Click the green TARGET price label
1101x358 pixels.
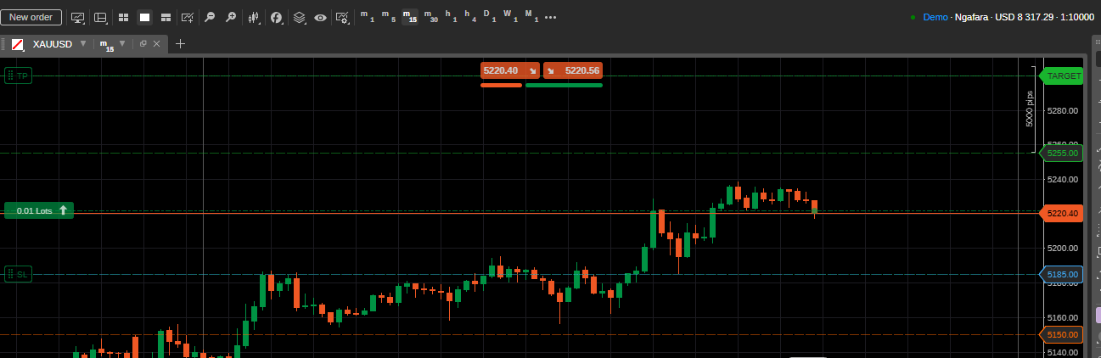[x=1063, y=76]
